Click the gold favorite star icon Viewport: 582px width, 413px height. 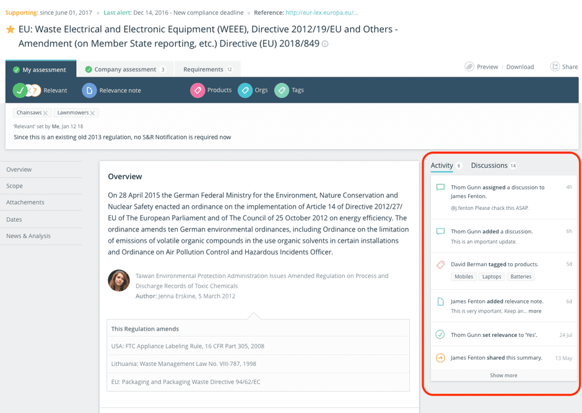click(10, 30)
